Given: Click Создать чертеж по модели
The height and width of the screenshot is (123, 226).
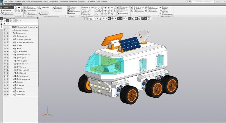Looking at the screenshot, I should click(138, 8).
